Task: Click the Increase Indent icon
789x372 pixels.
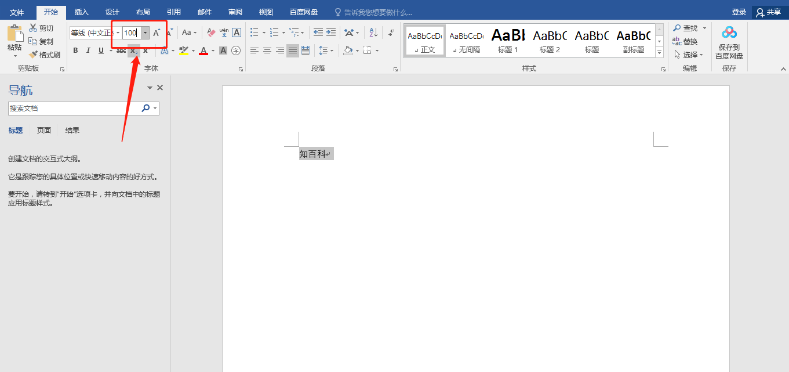Action: coord(331,32)
